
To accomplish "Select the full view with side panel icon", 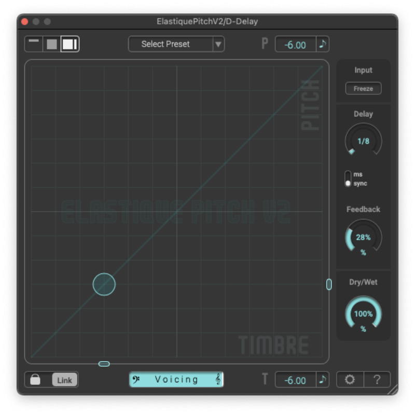I will coord(70,44).
